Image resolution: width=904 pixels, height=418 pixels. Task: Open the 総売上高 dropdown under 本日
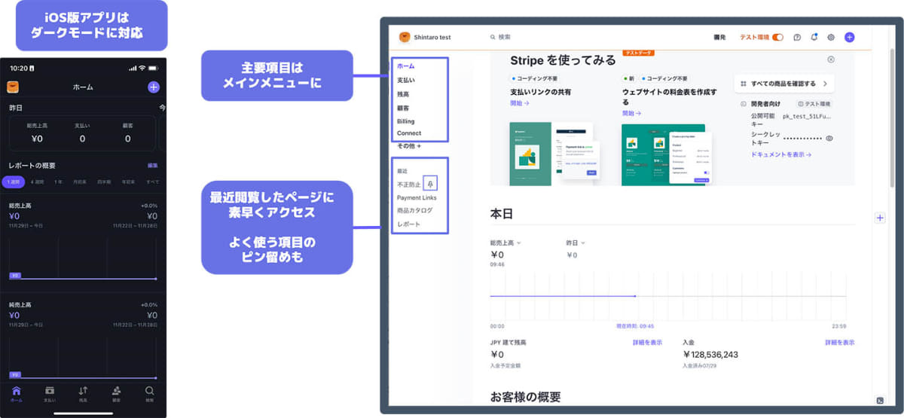coord(505,243)
